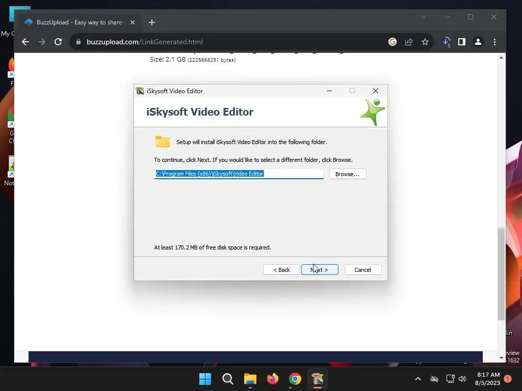The width and height of the screenshot is (522, 391).
Task: Open the volume control tray icon
Action: pos(462,379)
